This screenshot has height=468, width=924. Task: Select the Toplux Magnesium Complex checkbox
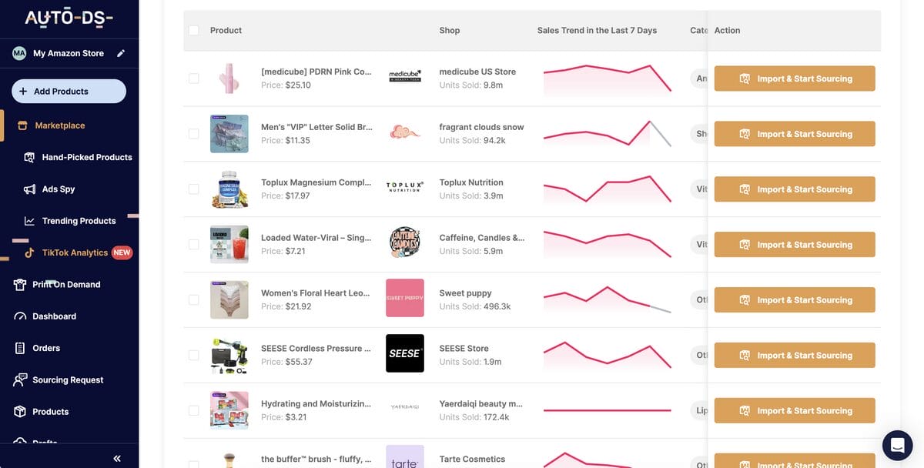(x=193, y=189)
